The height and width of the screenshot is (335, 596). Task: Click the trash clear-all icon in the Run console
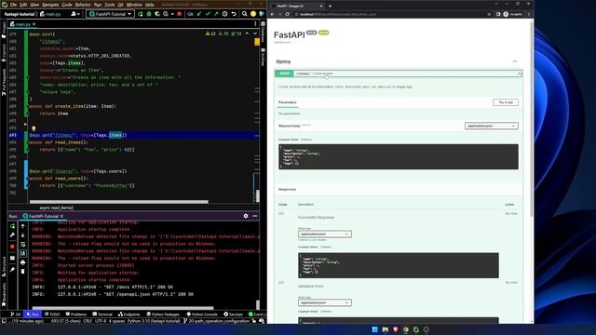[22, 272]
